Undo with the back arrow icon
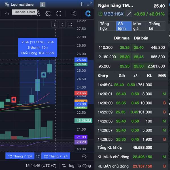170x170 pixels. click(7, 14)
